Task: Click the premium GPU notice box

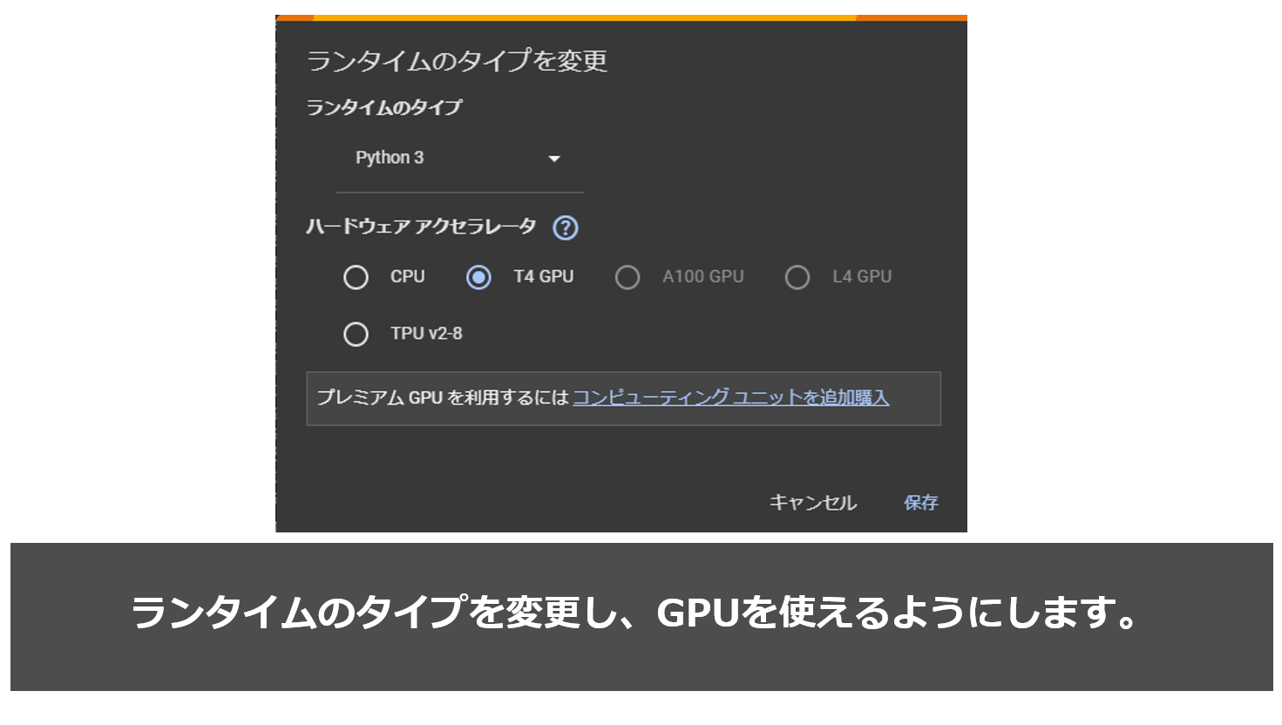Action: [x=622, y=398]
